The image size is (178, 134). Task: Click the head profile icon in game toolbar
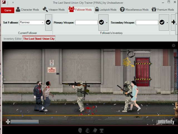80,130
